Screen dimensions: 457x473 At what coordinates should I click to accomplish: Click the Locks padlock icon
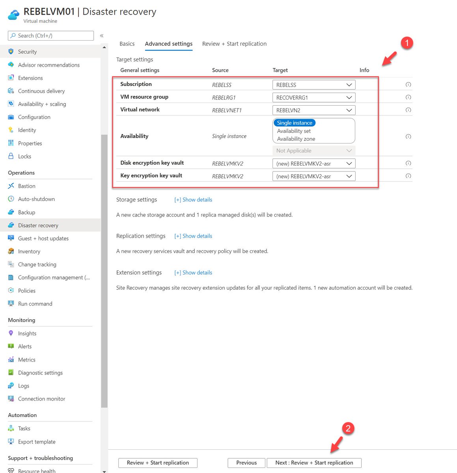[11, 156]
